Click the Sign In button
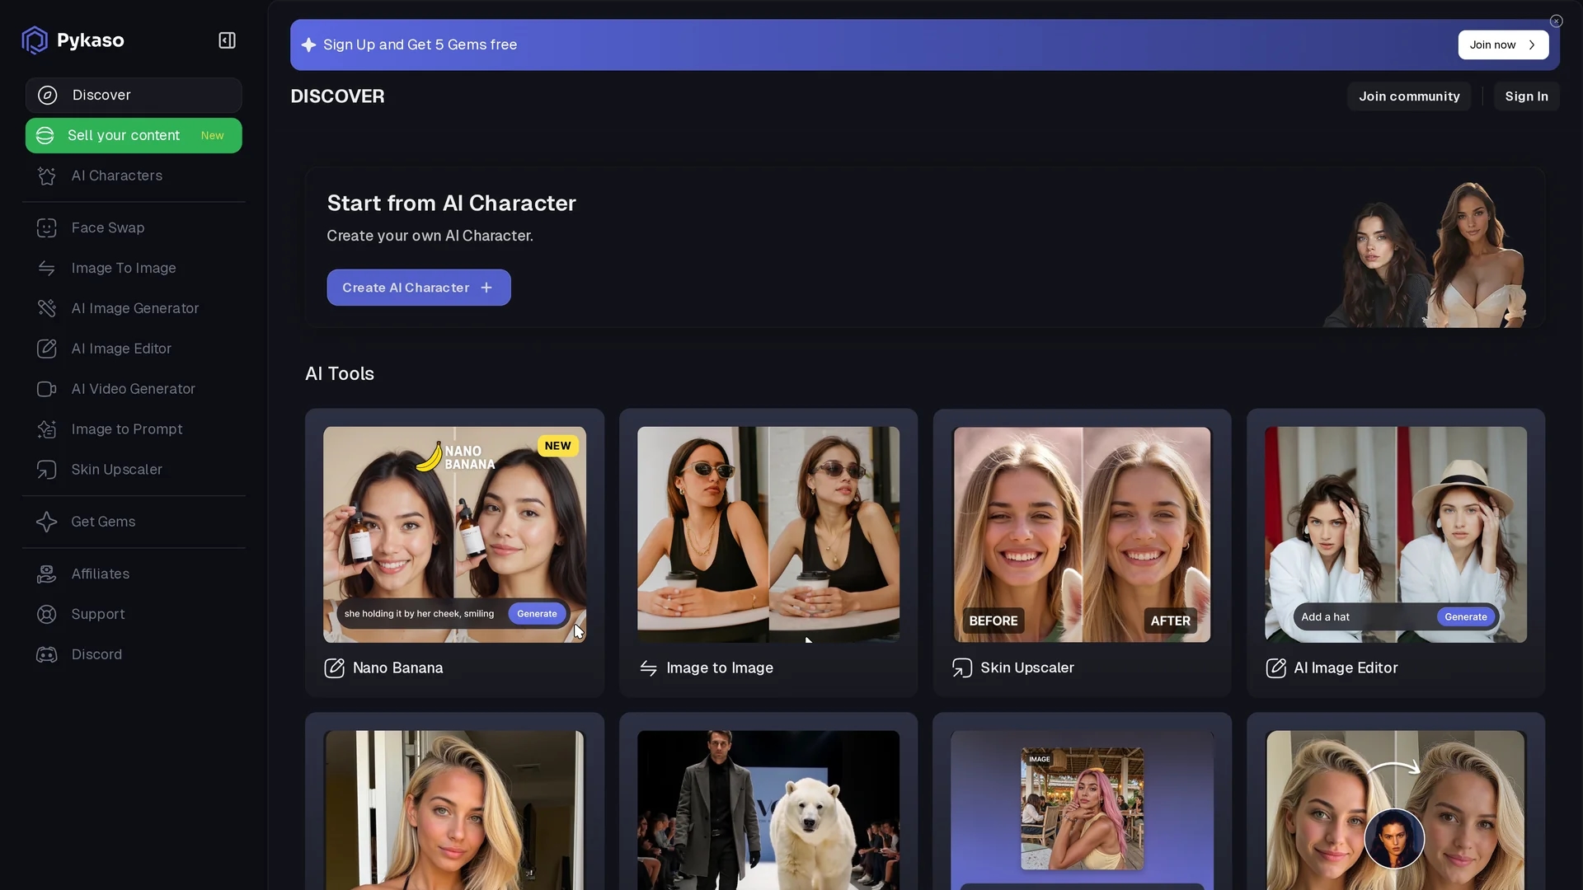Image resolution: width=1583 pixels, height=890 pixels. (x=1526, y=96)
